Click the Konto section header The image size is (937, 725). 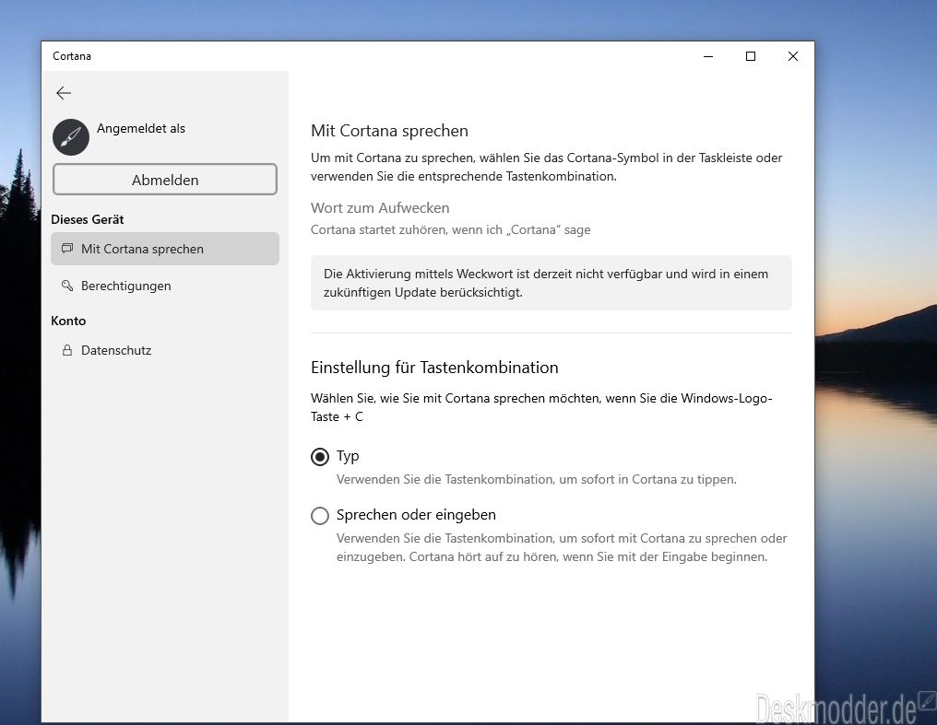click(x=68, y=321)
